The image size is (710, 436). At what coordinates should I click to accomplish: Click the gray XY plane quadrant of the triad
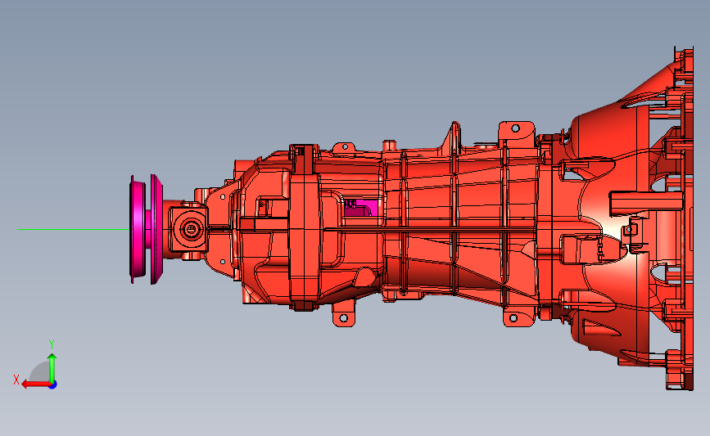39,372
